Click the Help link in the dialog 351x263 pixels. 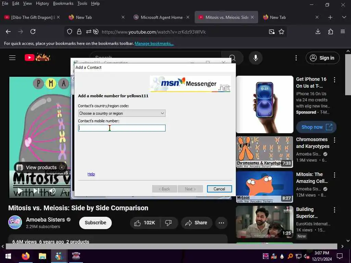[x=91, y=174]
